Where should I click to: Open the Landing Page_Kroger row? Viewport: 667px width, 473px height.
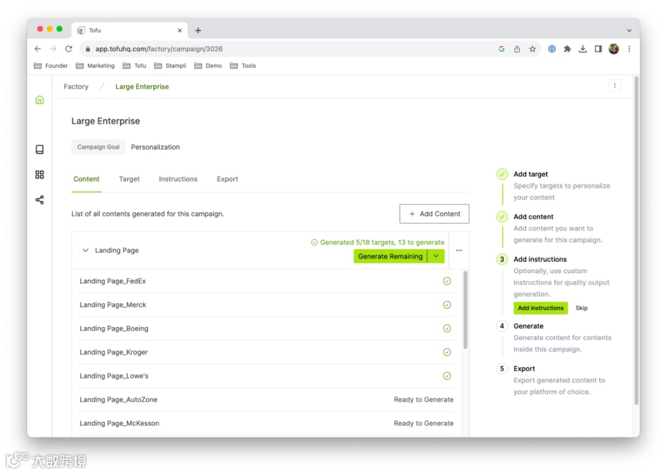266,352
